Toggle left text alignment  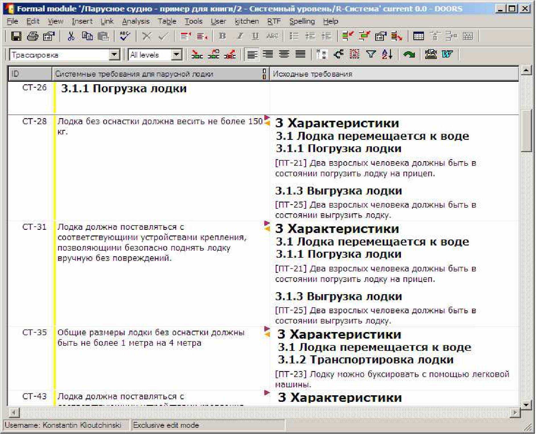pos(252,54)
